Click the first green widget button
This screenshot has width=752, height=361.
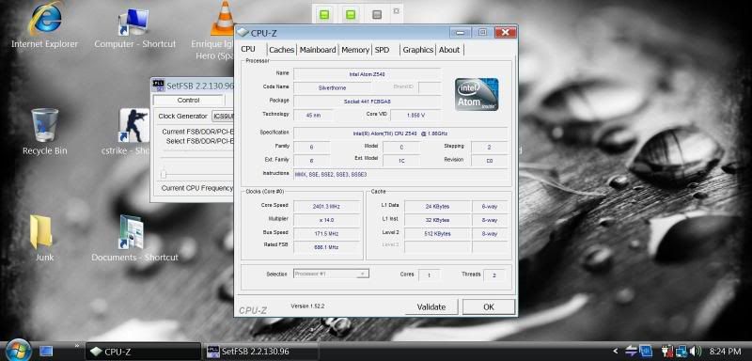click(x=324, y=14)
